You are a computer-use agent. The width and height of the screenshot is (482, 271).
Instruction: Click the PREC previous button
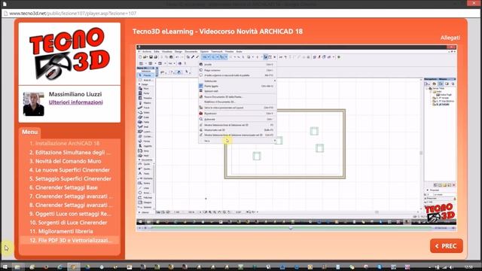447,246
